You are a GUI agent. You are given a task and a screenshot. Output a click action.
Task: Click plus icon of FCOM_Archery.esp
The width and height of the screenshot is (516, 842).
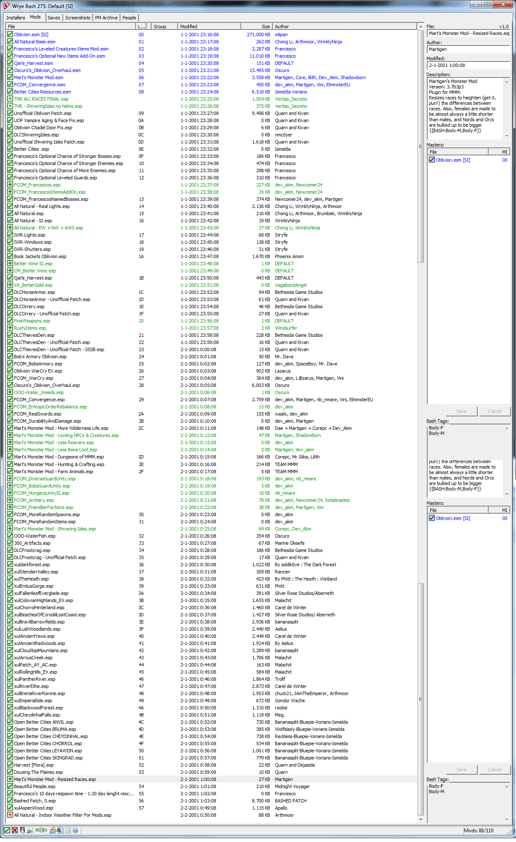tap(10, 500)
